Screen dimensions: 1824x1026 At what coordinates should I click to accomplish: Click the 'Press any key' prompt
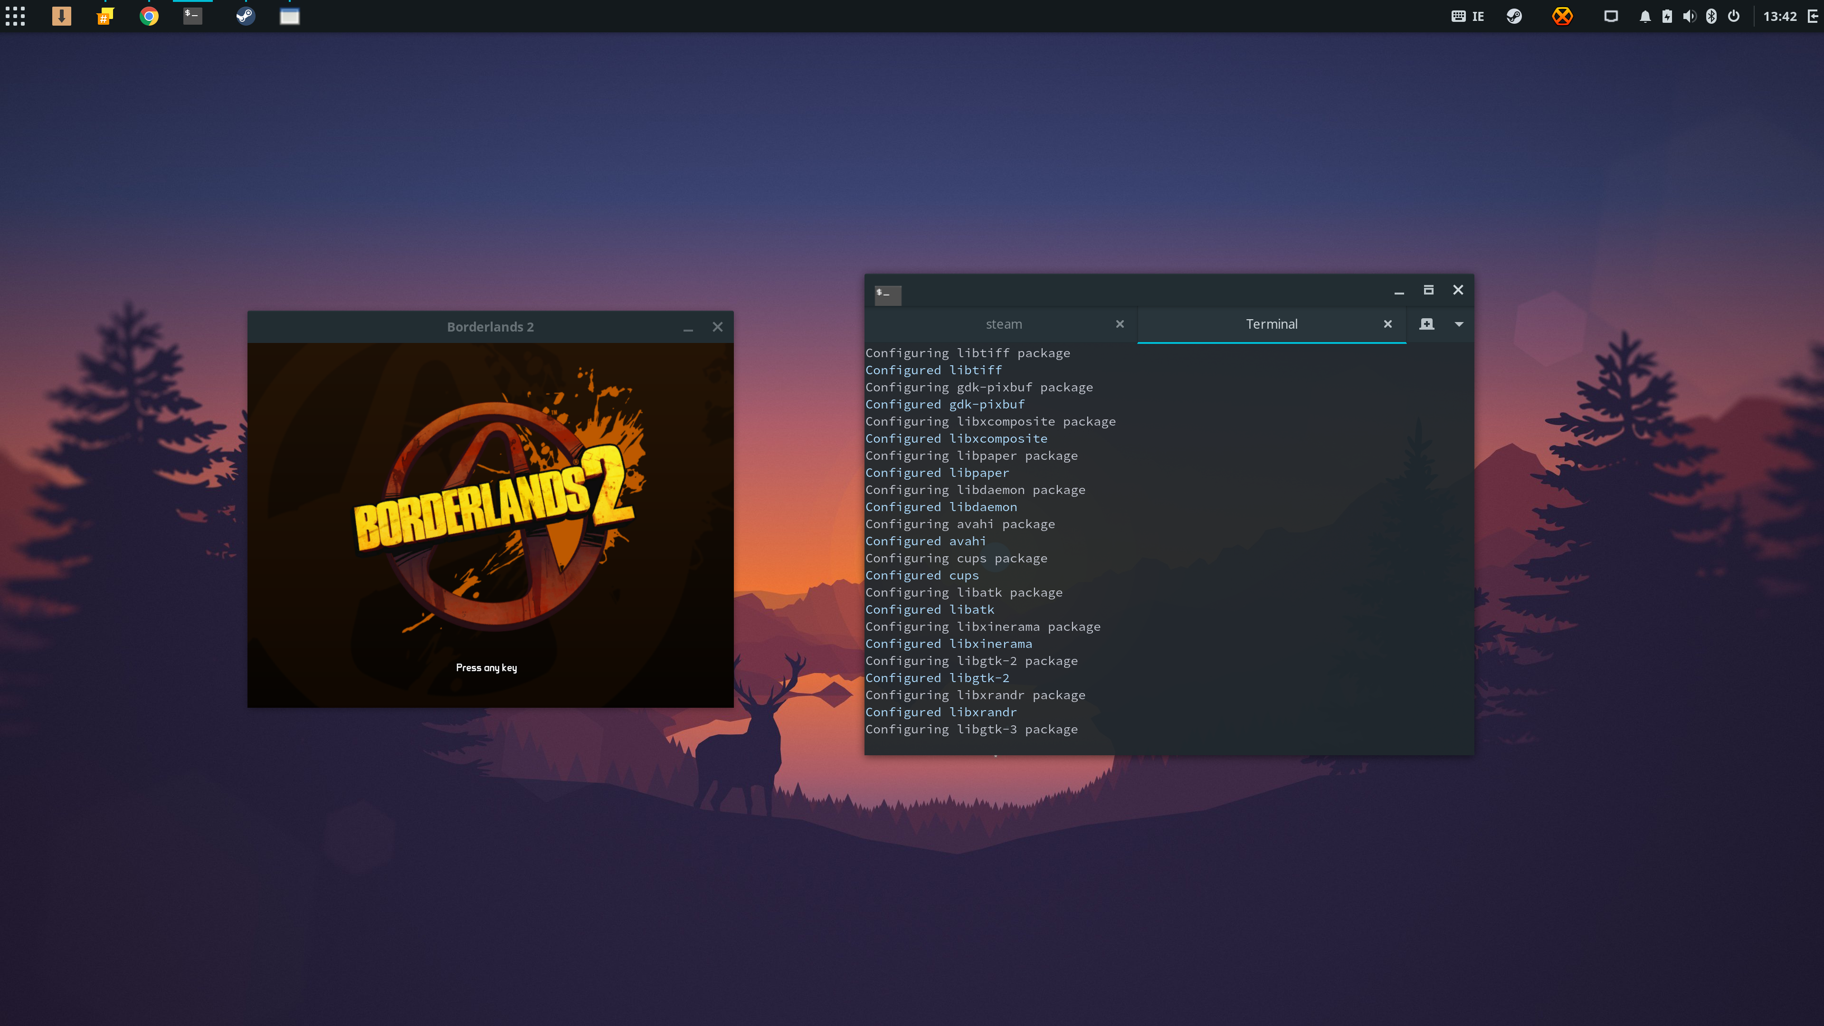pyautogui.click(x=486, y=668)
